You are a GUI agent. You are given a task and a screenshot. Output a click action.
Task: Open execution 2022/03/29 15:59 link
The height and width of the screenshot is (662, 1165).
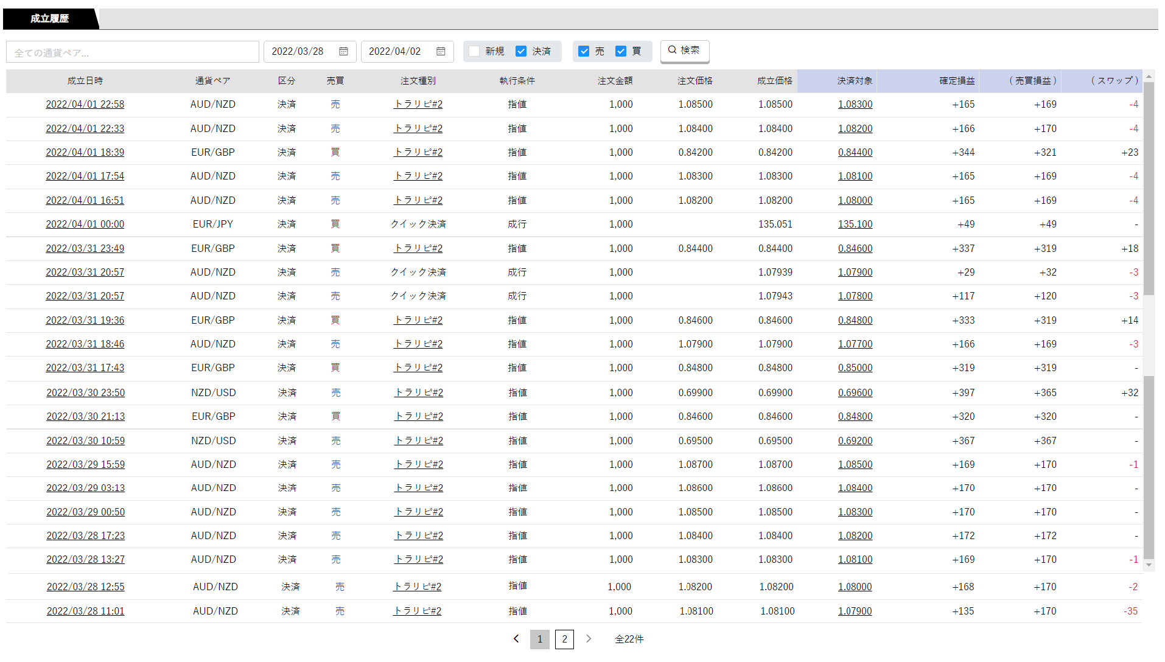(86, 465)
